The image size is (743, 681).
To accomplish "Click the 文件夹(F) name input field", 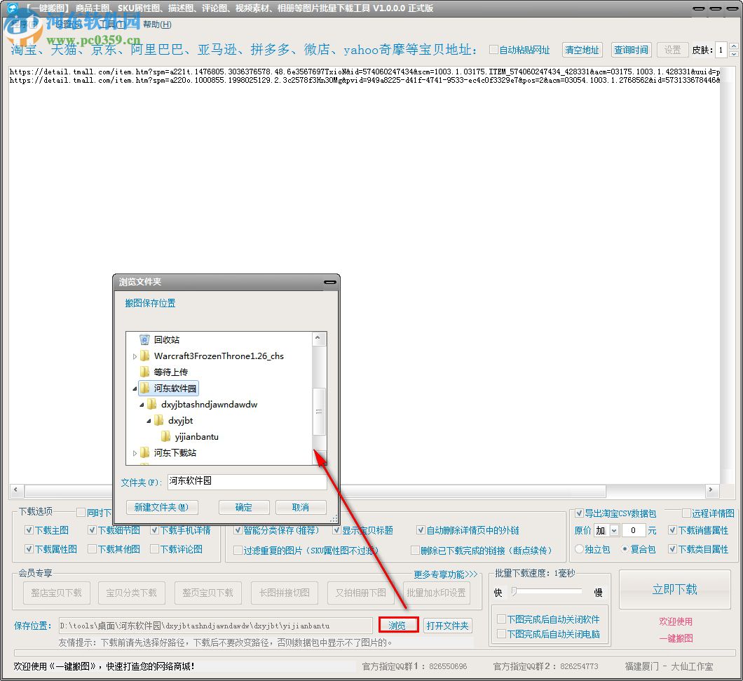I will (247, 482).
